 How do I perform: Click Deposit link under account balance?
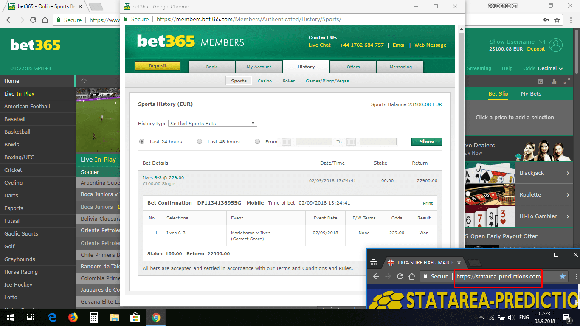click(536, 49)
